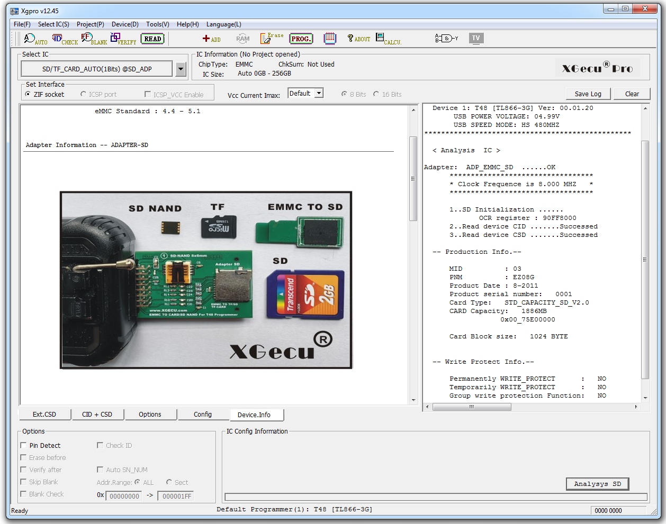Click the log scroll-down arrow
The image size is (666, 524).
click(x=645, y=398)
